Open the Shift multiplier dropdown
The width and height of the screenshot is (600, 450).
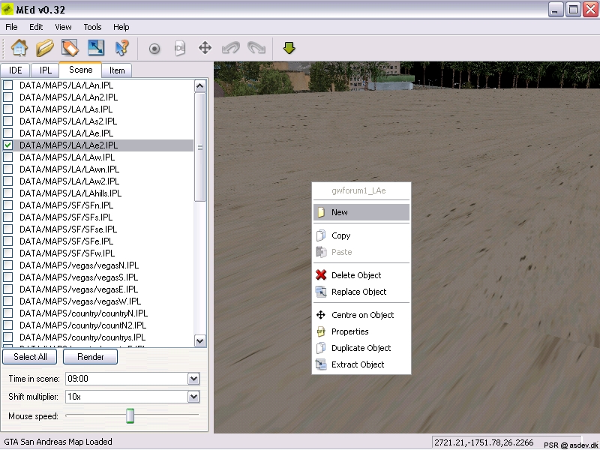click(x=193, y=397)
